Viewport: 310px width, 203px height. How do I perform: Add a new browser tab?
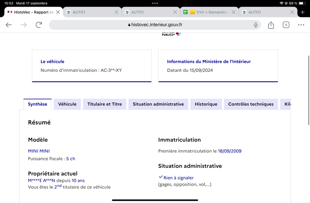pyautogui.click(x=302, y=12)
